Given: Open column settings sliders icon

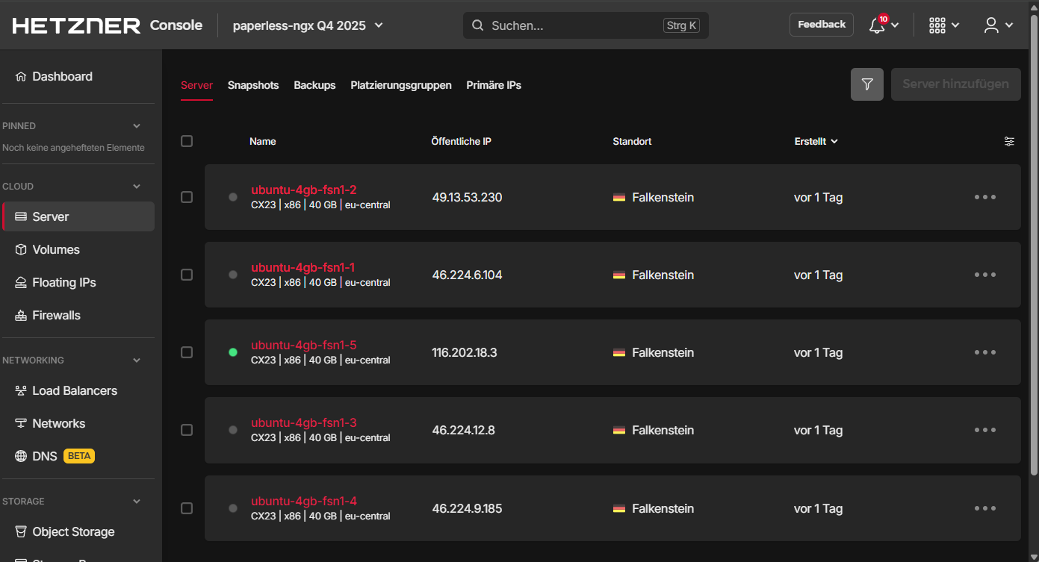Looking at the screenshot, I should (1009, 141).
